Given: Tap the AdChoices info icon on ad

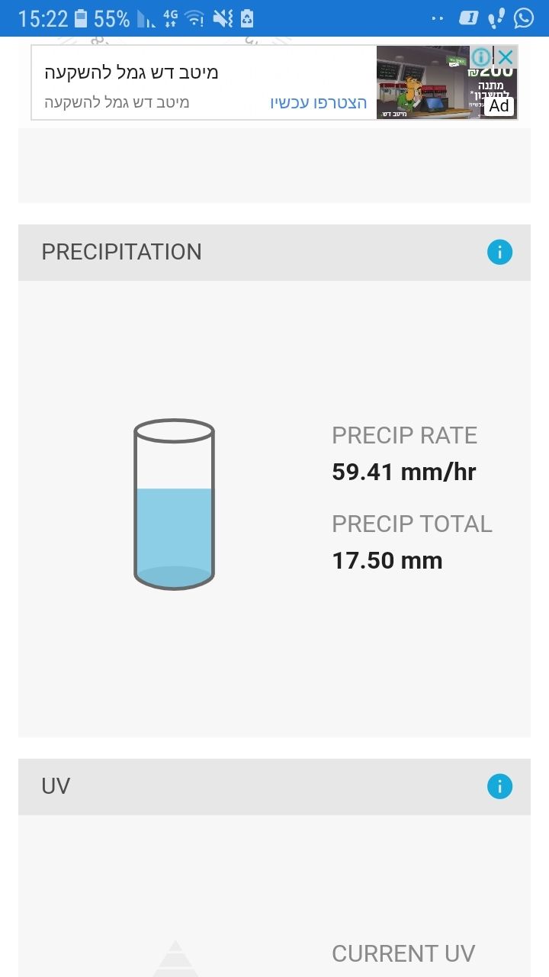Looking at the screenshot, I should pos(480,57).
